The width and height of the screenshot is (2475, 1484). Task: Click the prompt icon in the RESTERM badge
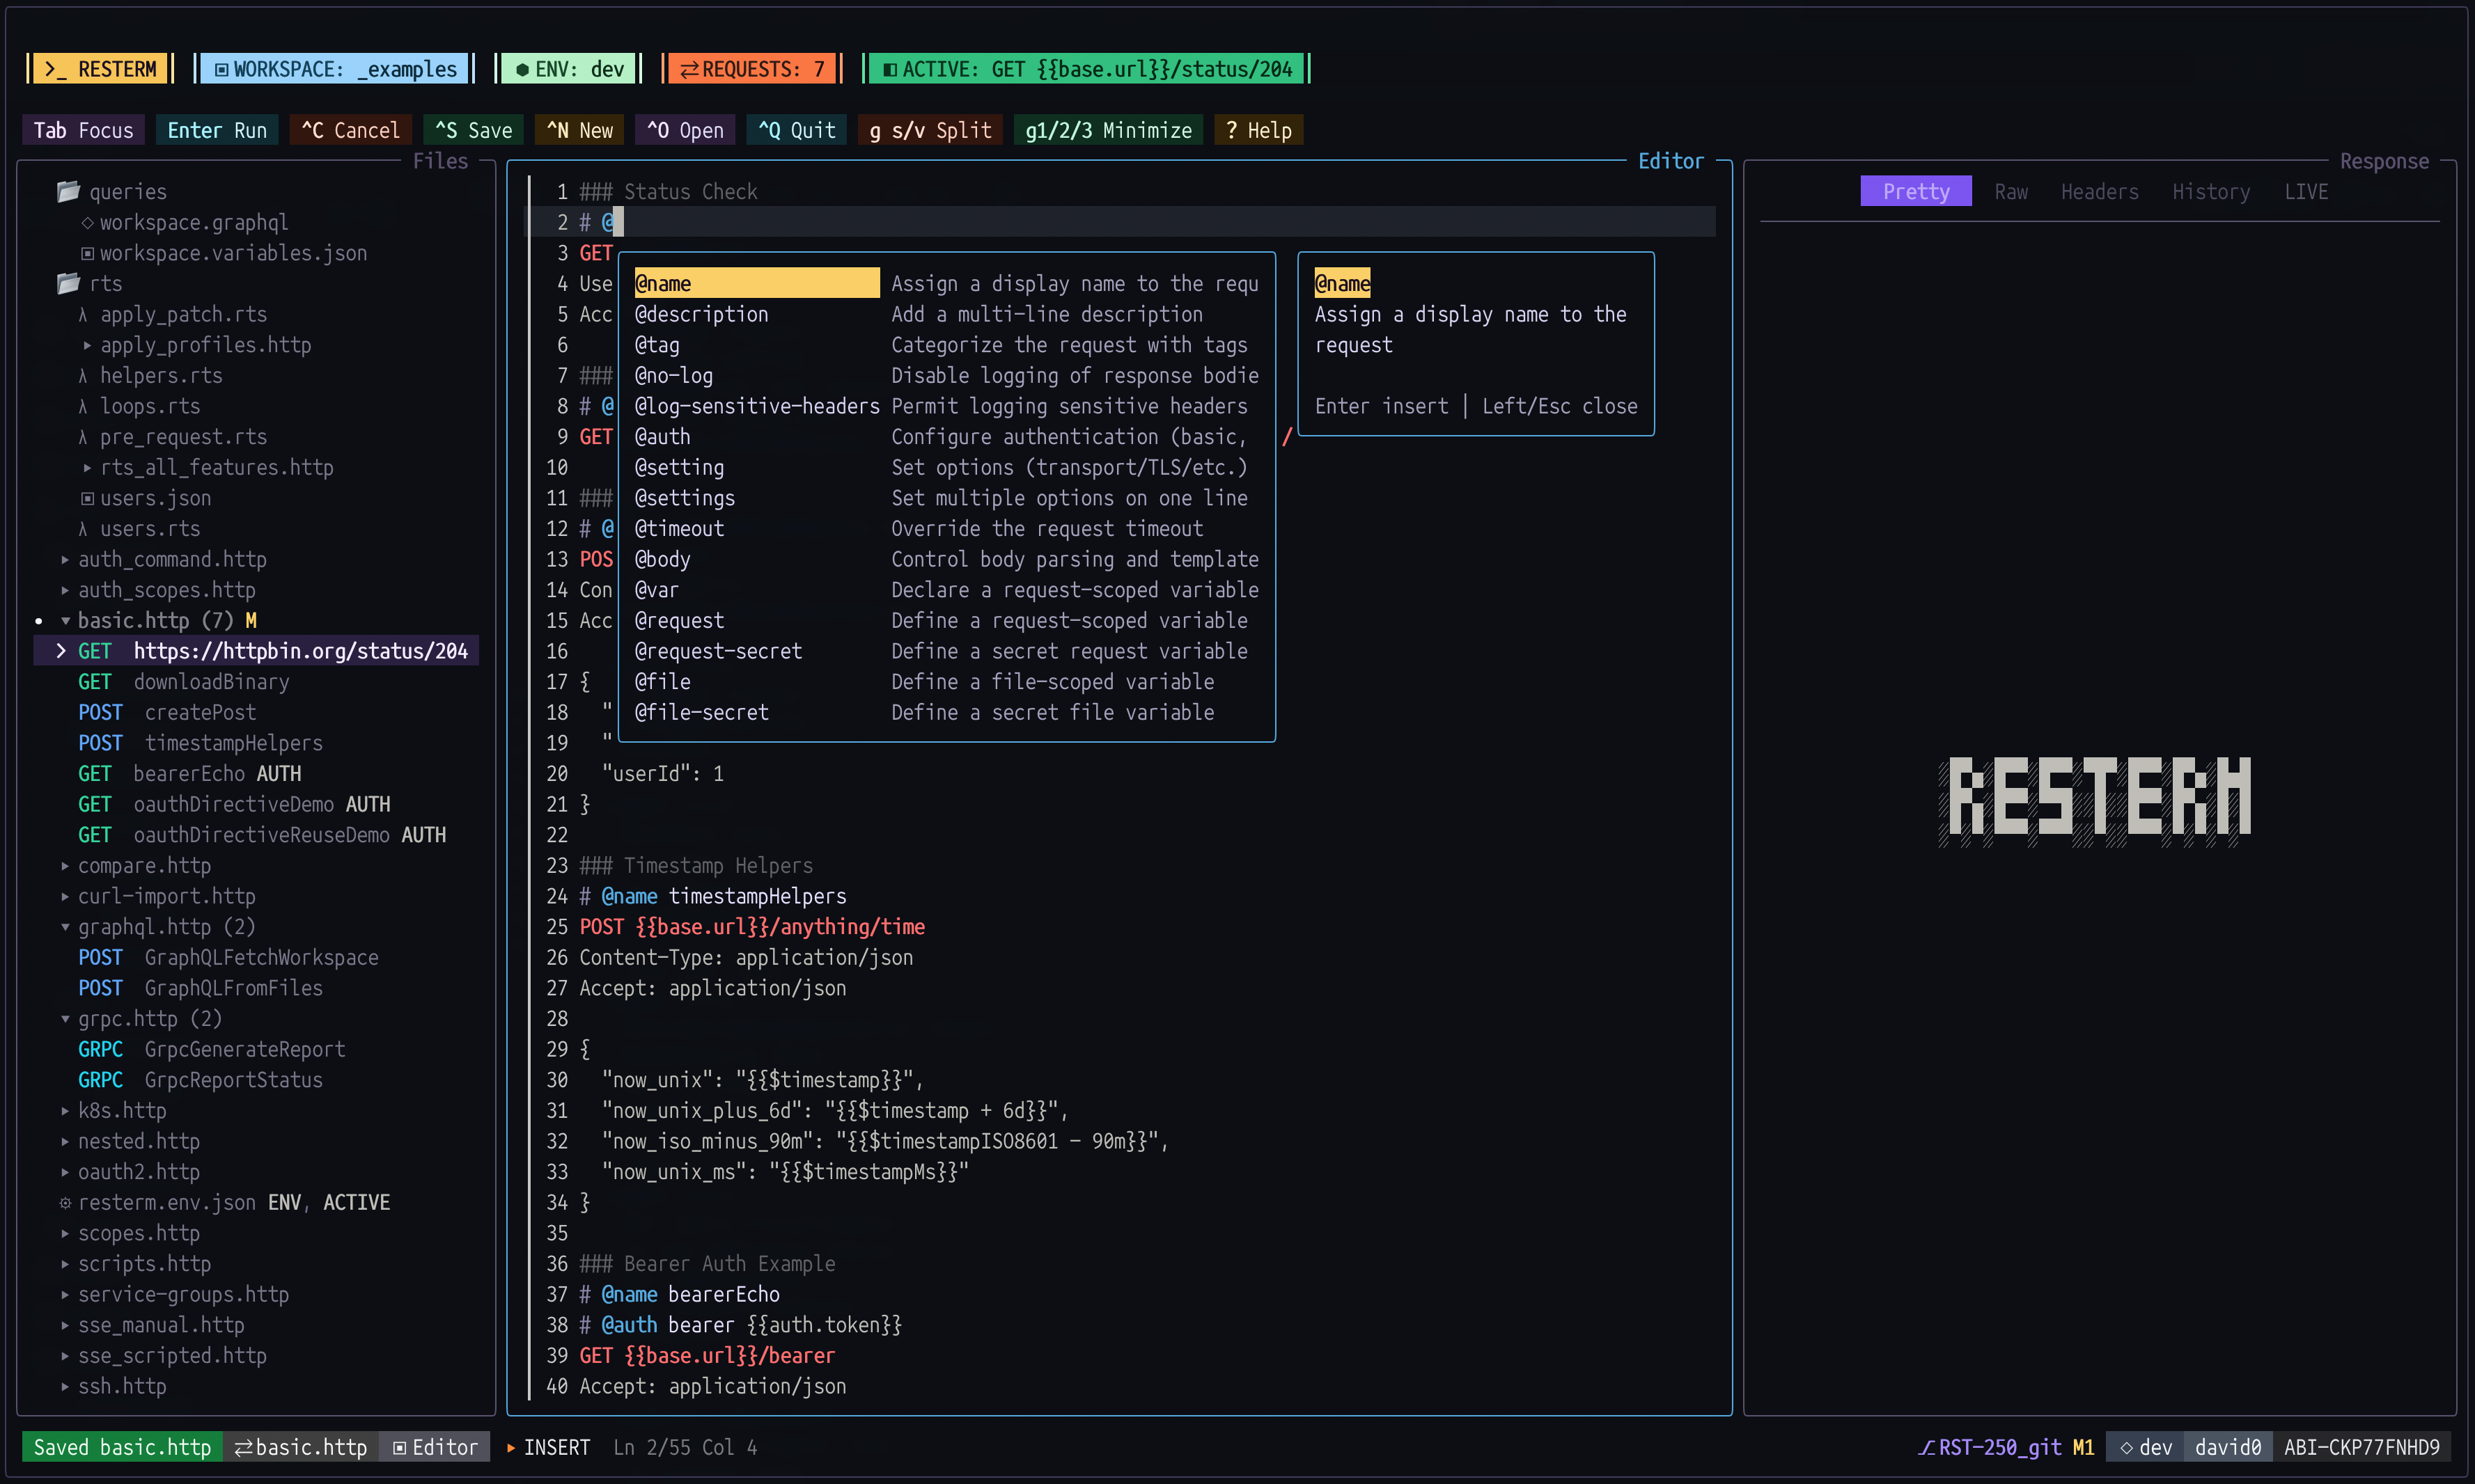55,69
